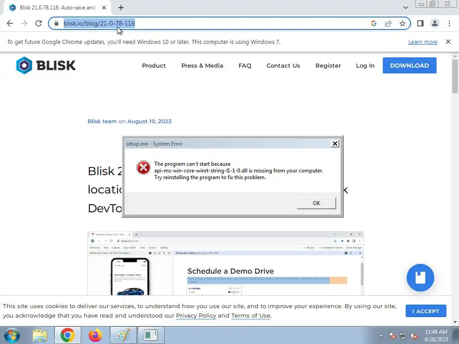
Task: Click the Google search icon in address bar
Action: tap(373, 23)
